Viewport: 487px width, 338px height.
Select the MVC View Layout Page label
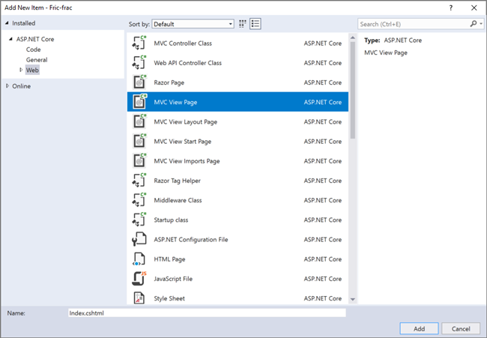185,121
